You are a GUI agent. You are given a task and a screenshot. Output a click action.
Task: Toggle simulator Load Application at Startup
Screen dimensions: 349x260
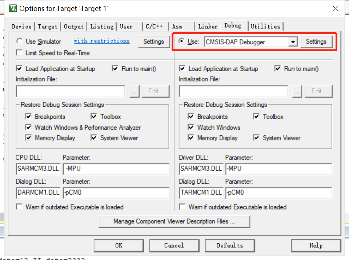click(19, 69)
